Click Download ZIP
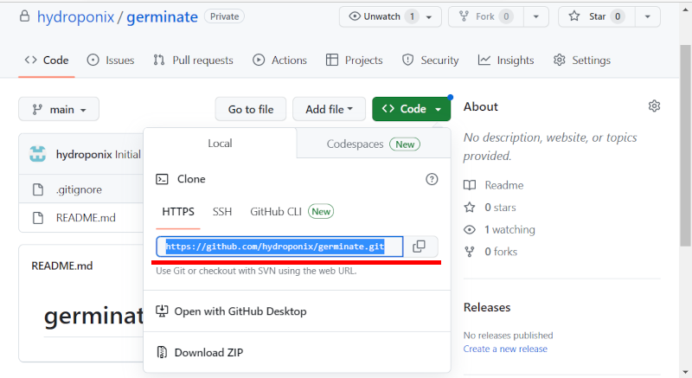Image resolution: width=692 pixels, height=378 pixels. coord(297,352)
